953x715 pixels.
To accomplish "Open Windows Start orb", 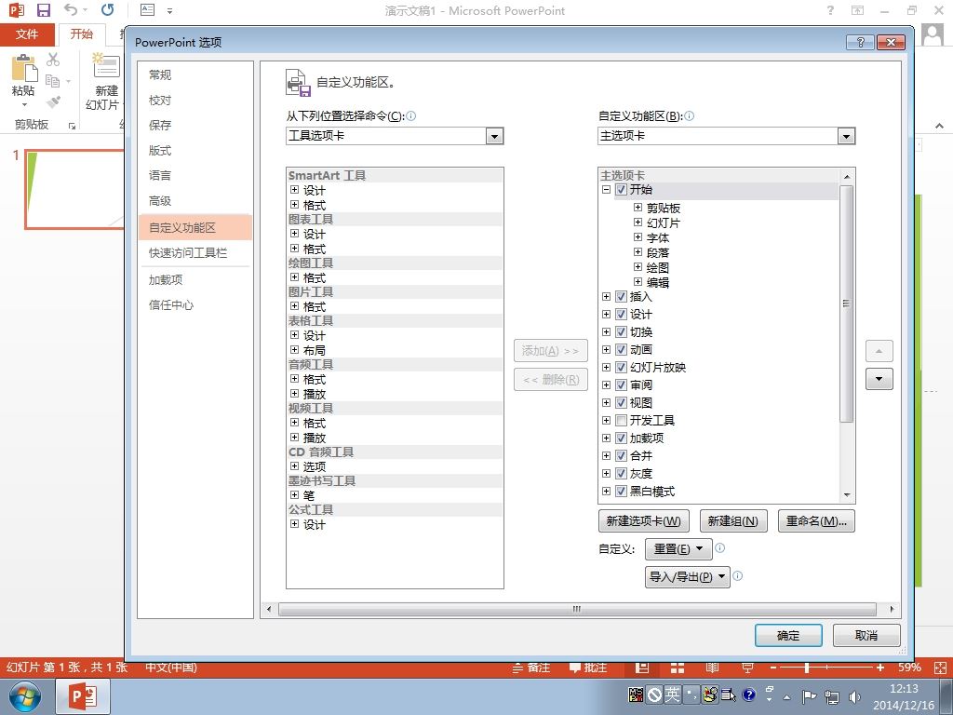I will click(25, 696).
